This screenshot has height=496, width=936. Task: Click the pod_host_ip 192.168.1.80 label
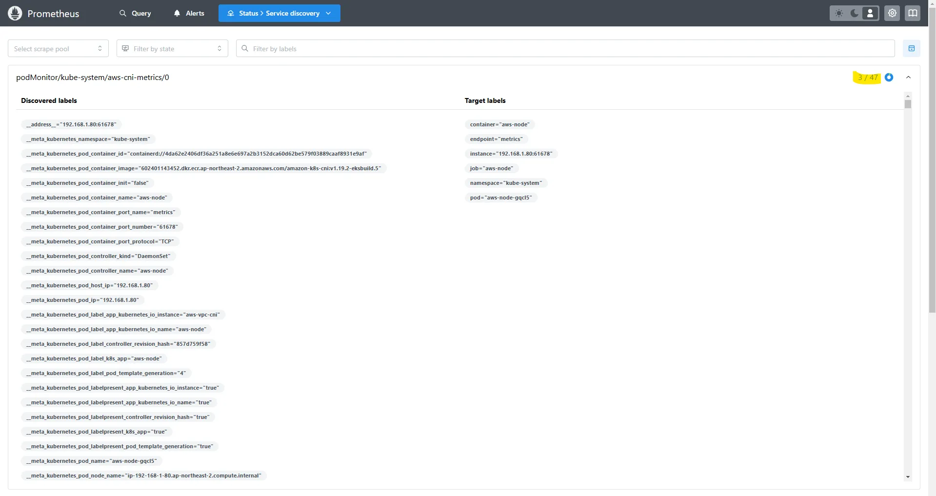point(90,285)
